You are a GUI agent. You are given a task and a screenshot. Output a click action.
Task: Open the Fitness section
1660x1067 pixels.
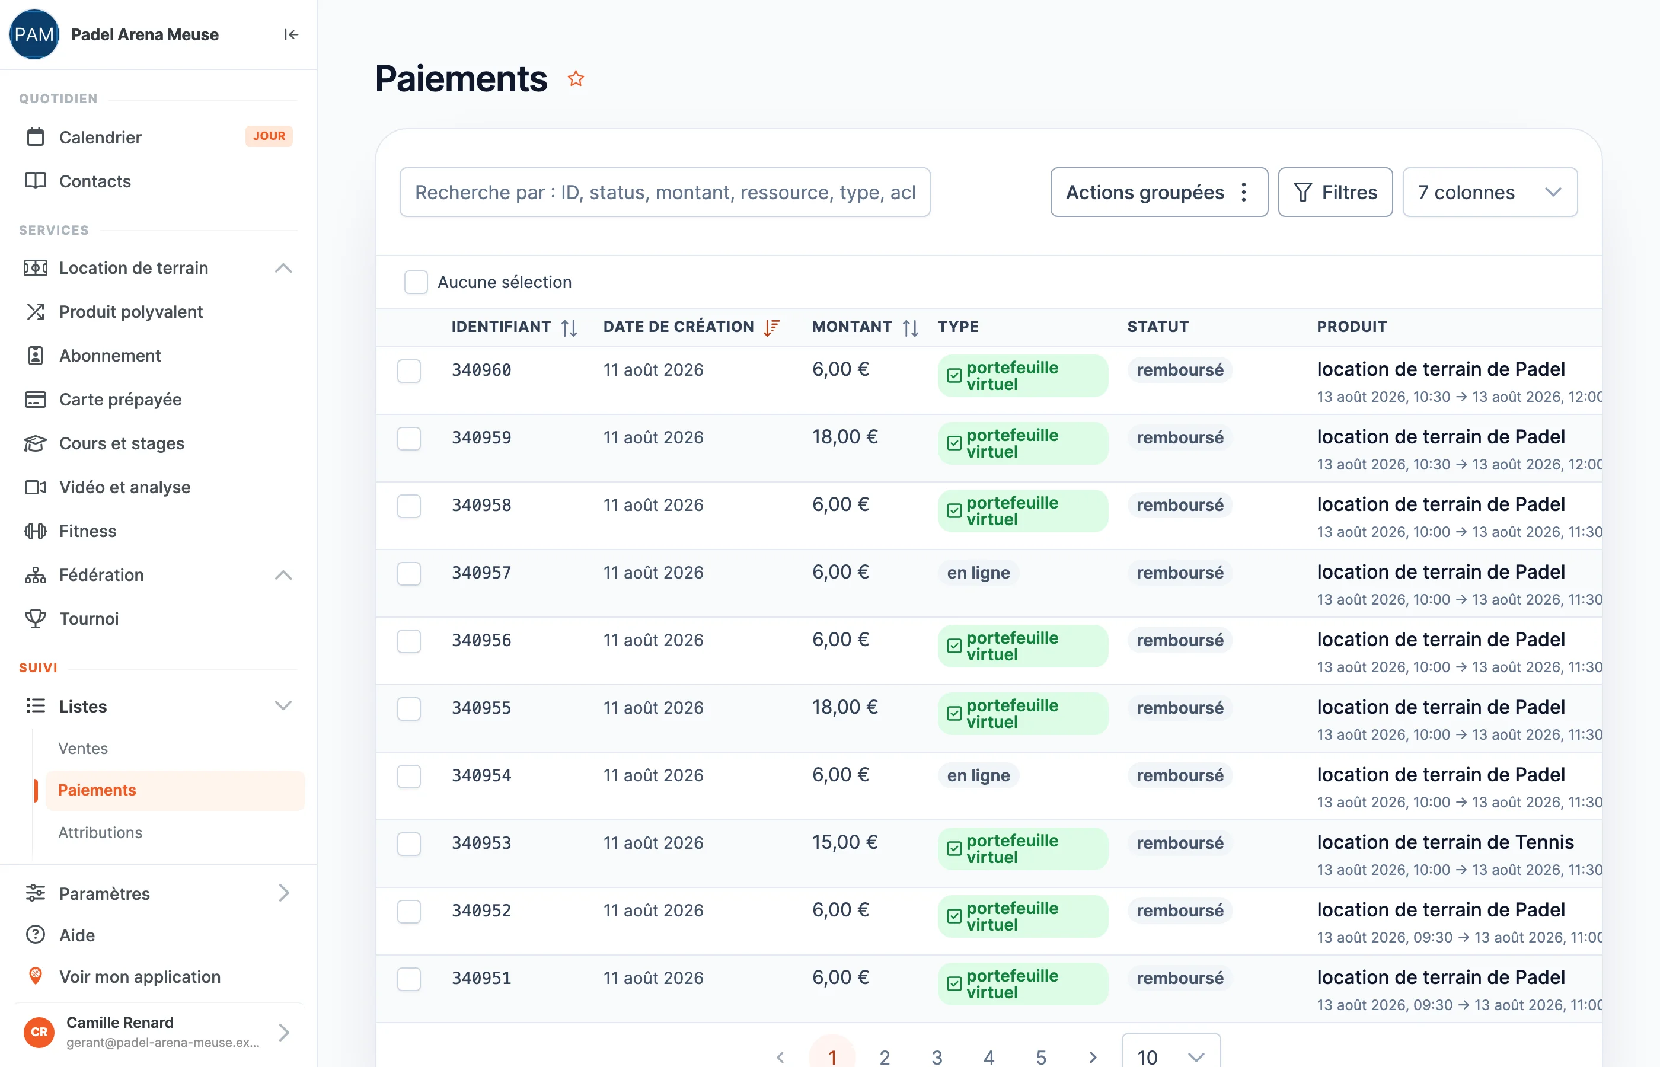pos(87,531)
